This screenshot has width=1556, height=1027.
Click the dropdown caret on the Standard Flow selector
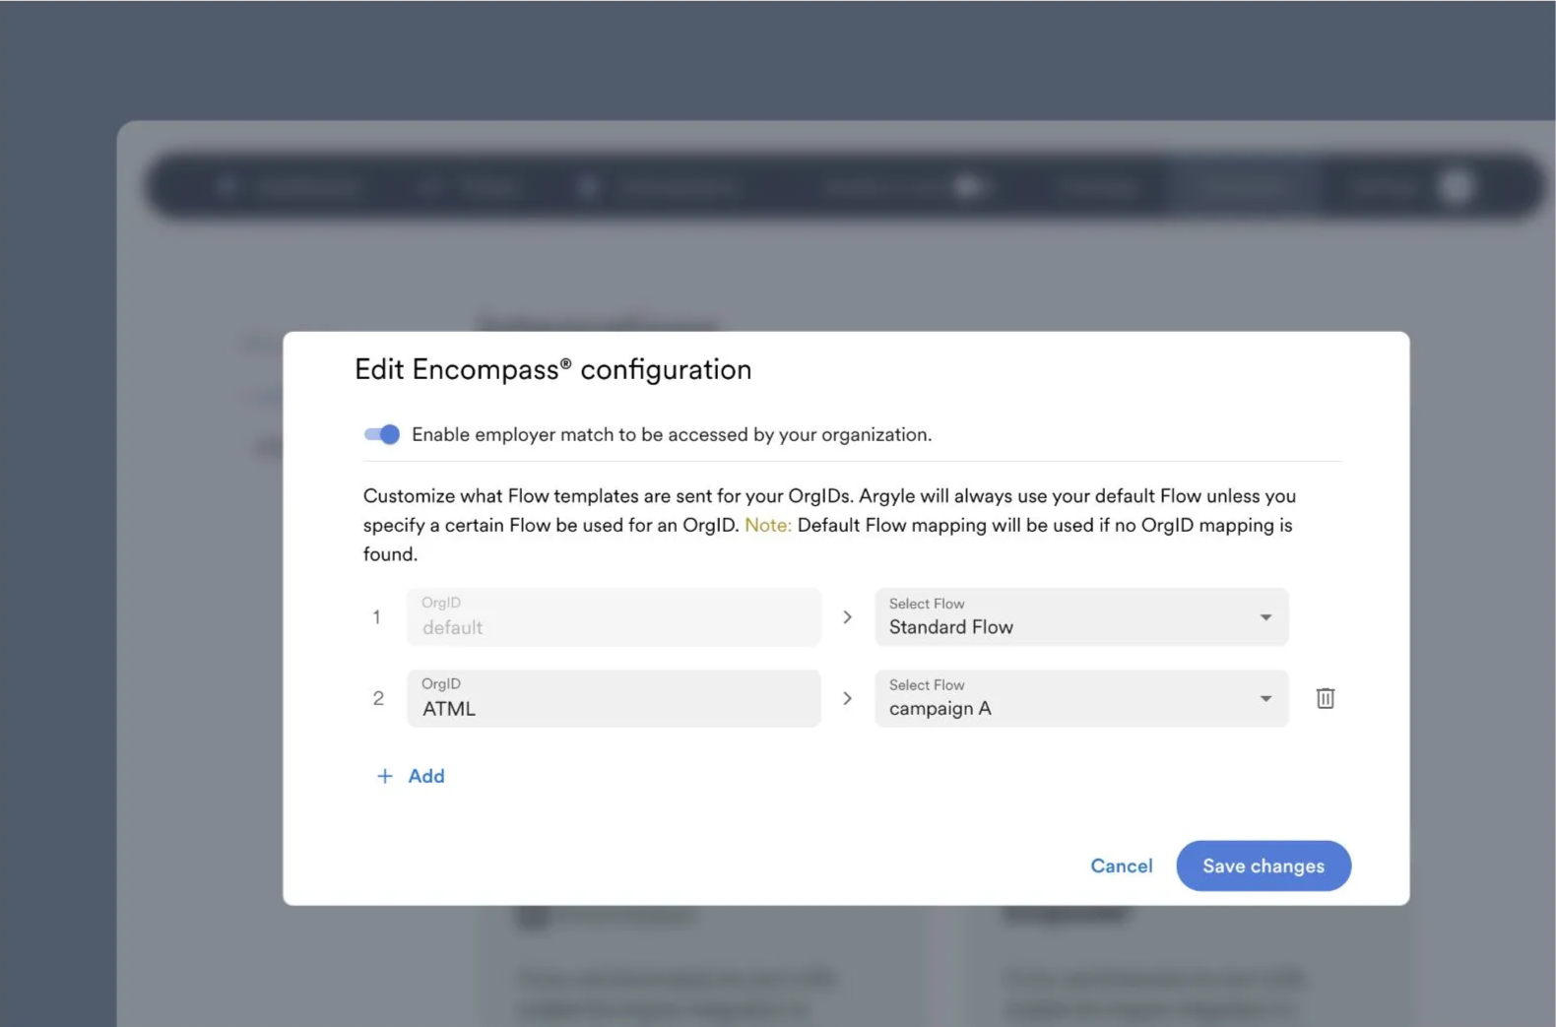tap(1265, 617)
